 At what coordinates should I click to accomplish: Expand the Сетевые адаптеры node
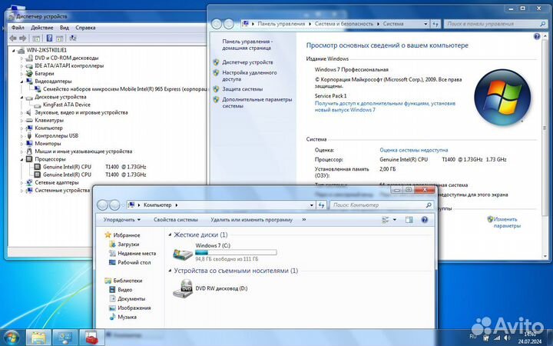pos(22,183)
